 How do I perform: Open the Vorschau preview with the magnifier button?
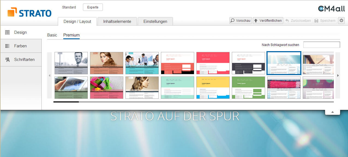point(240,20)
